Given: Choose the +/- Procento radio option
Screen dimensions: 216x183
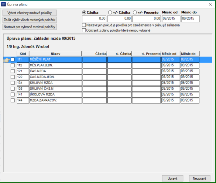Looking at the screenshot, I should pyautogui.click(x=135, y=13).
